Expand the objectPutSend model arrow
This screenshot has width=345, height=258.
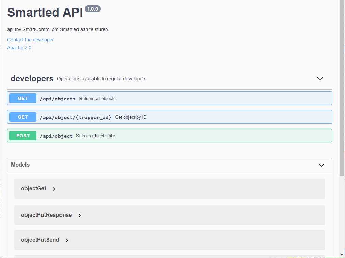[67, 240]
